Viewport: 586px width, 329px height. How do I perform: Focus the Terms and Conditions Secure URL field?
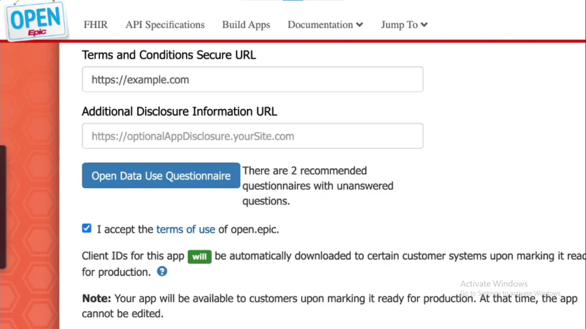(x=252, y=79)
